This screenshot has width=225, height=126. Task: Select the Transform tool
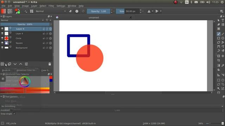click(219, 56)
